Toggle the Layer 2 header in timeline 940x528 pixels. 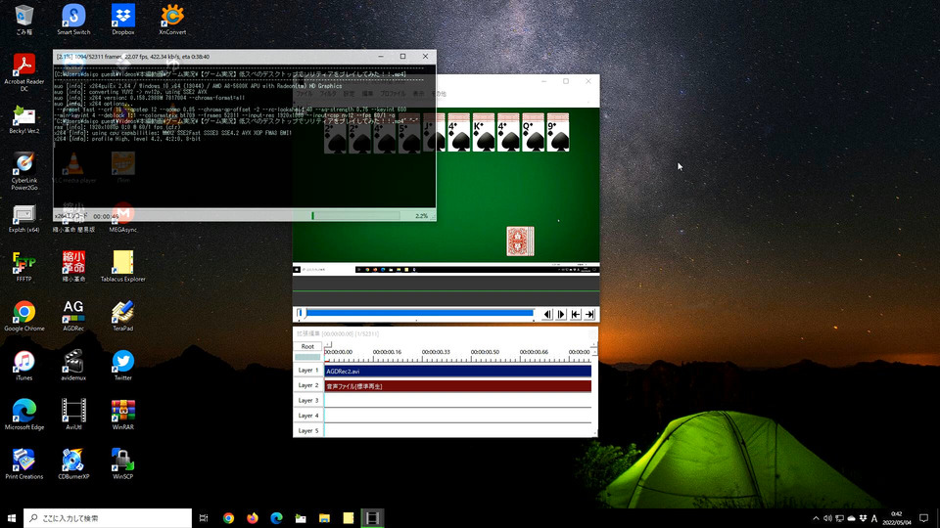(x=307, y=386)
